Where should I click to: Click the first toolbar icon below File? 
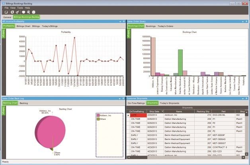tap(6, 12)
